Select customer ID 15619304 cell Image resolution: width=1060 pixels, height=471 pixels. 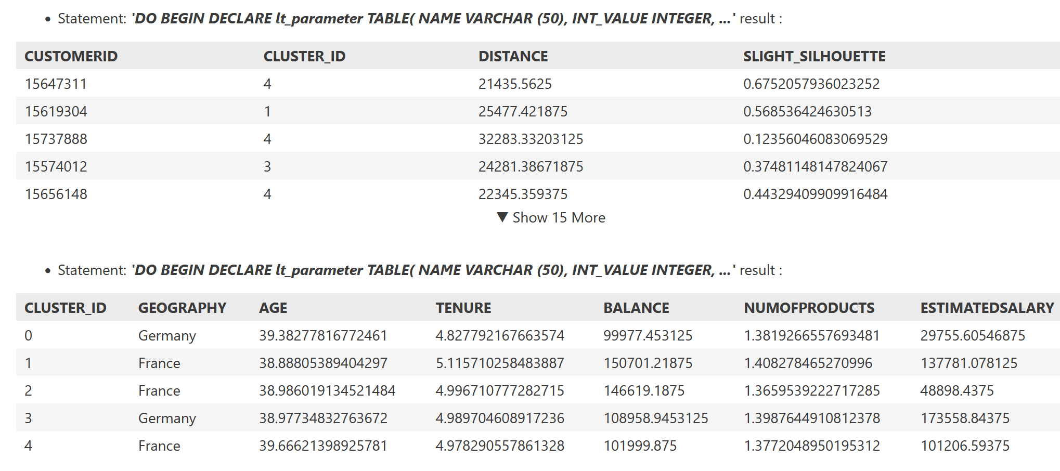56,111
